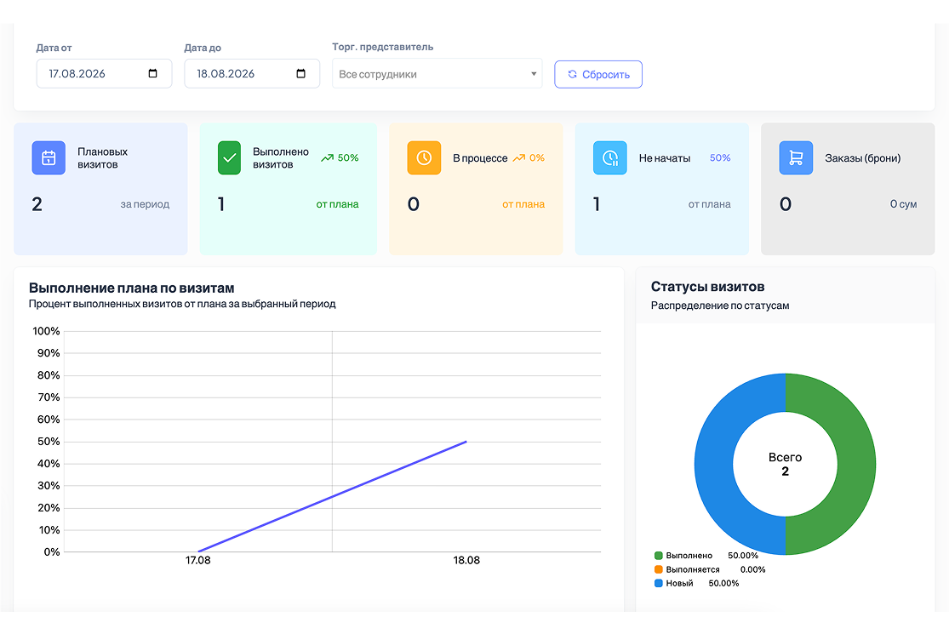Focus the Дата до field 18.08.2026

pos(252,73)
